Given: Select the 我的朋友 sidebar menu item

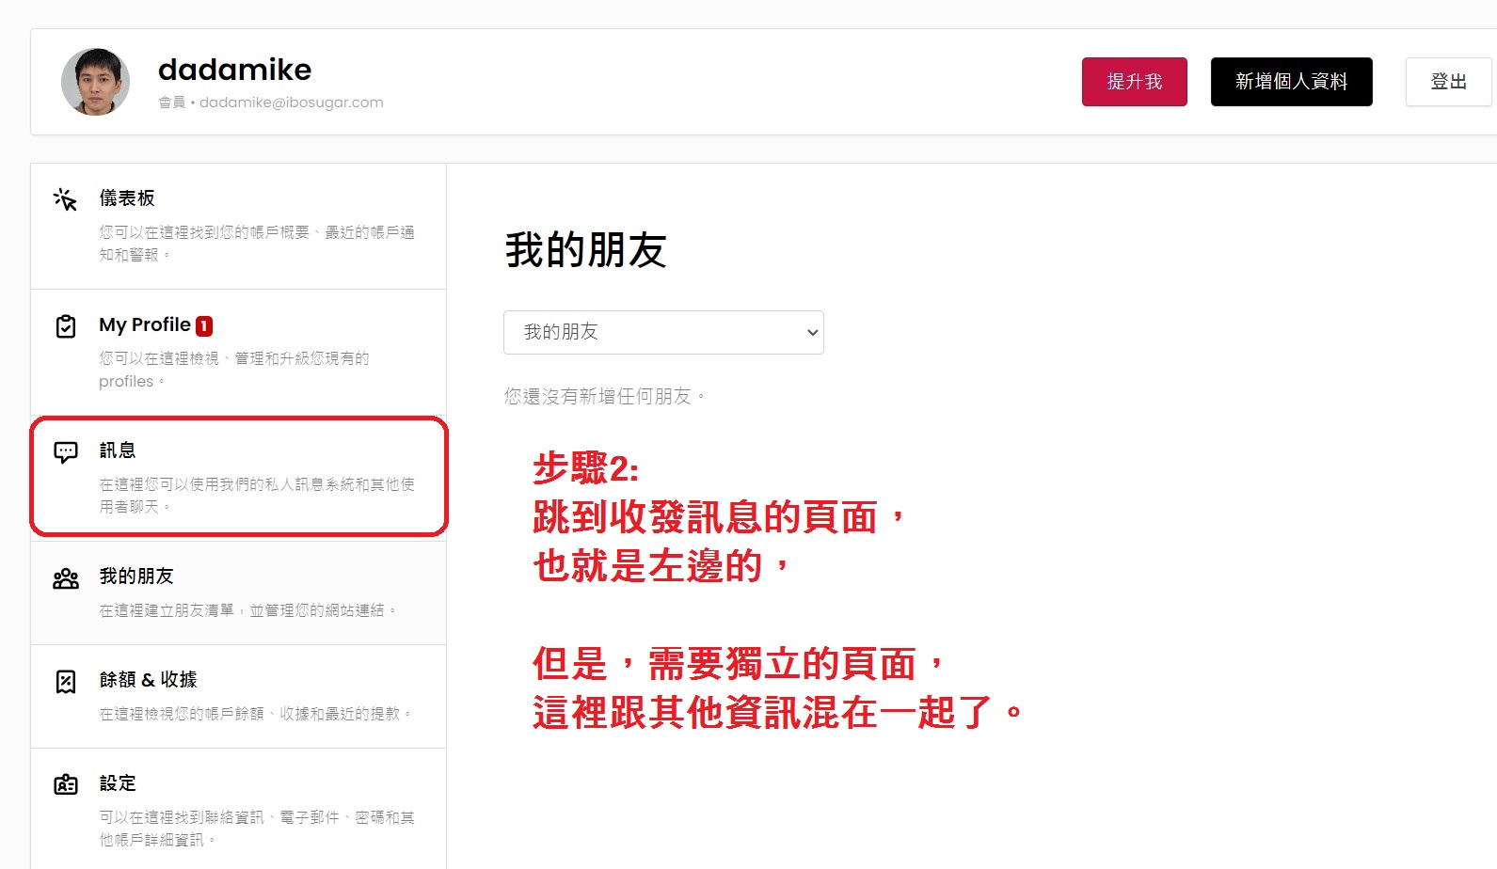Looking at the screenshot, I should pos(136,577).
